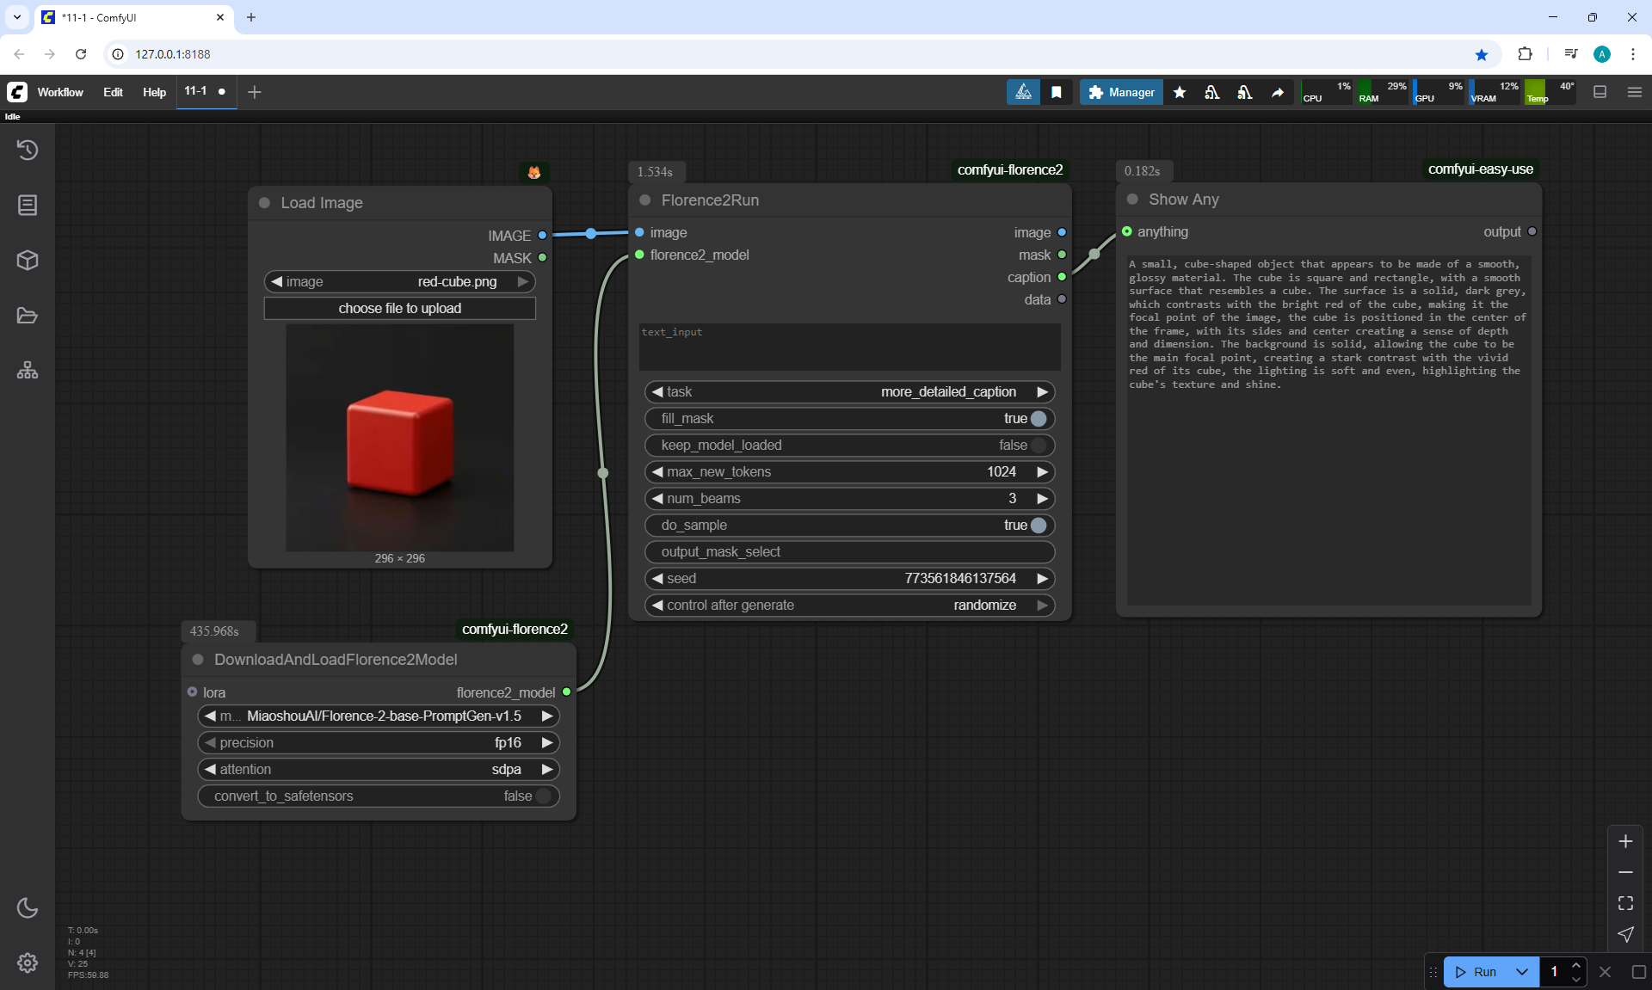Open the node library sidebar icon
Image resolution: width=1652 pixels, height=990 pixels.
(28, 205)
